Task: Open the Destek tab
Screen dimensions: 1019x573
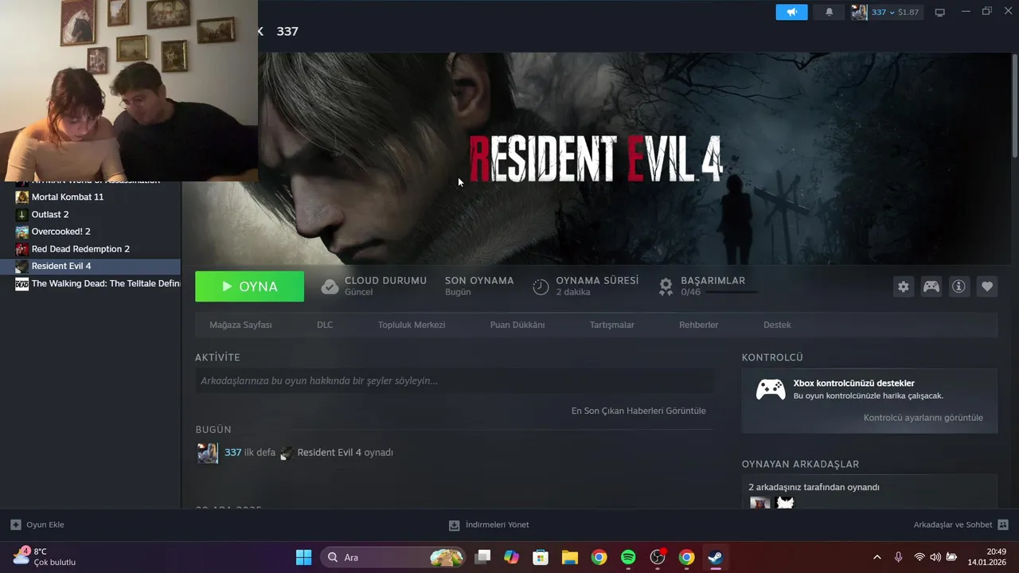Action: point(777,325)
